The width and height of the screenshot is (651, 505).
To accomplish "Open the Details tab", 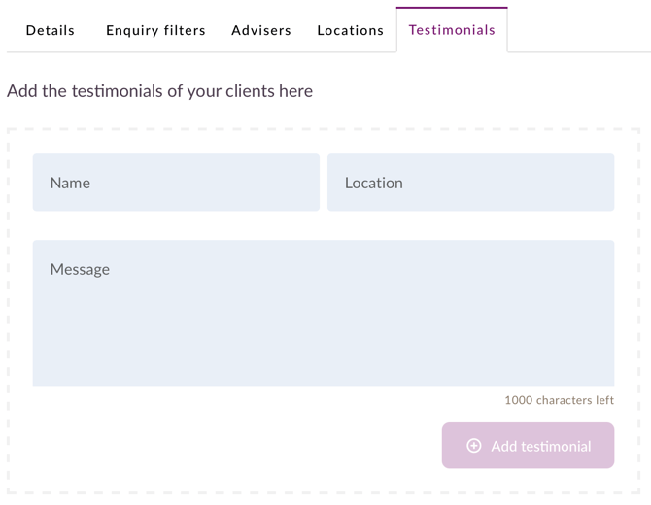I will 51,30.
